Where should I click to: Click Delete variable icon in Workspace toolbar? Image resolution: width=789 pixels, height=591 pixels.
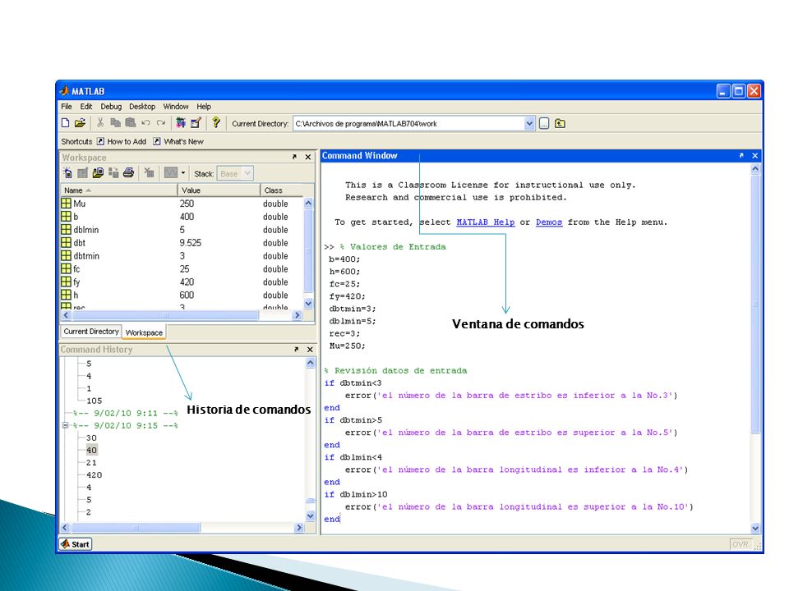[149, 173]
